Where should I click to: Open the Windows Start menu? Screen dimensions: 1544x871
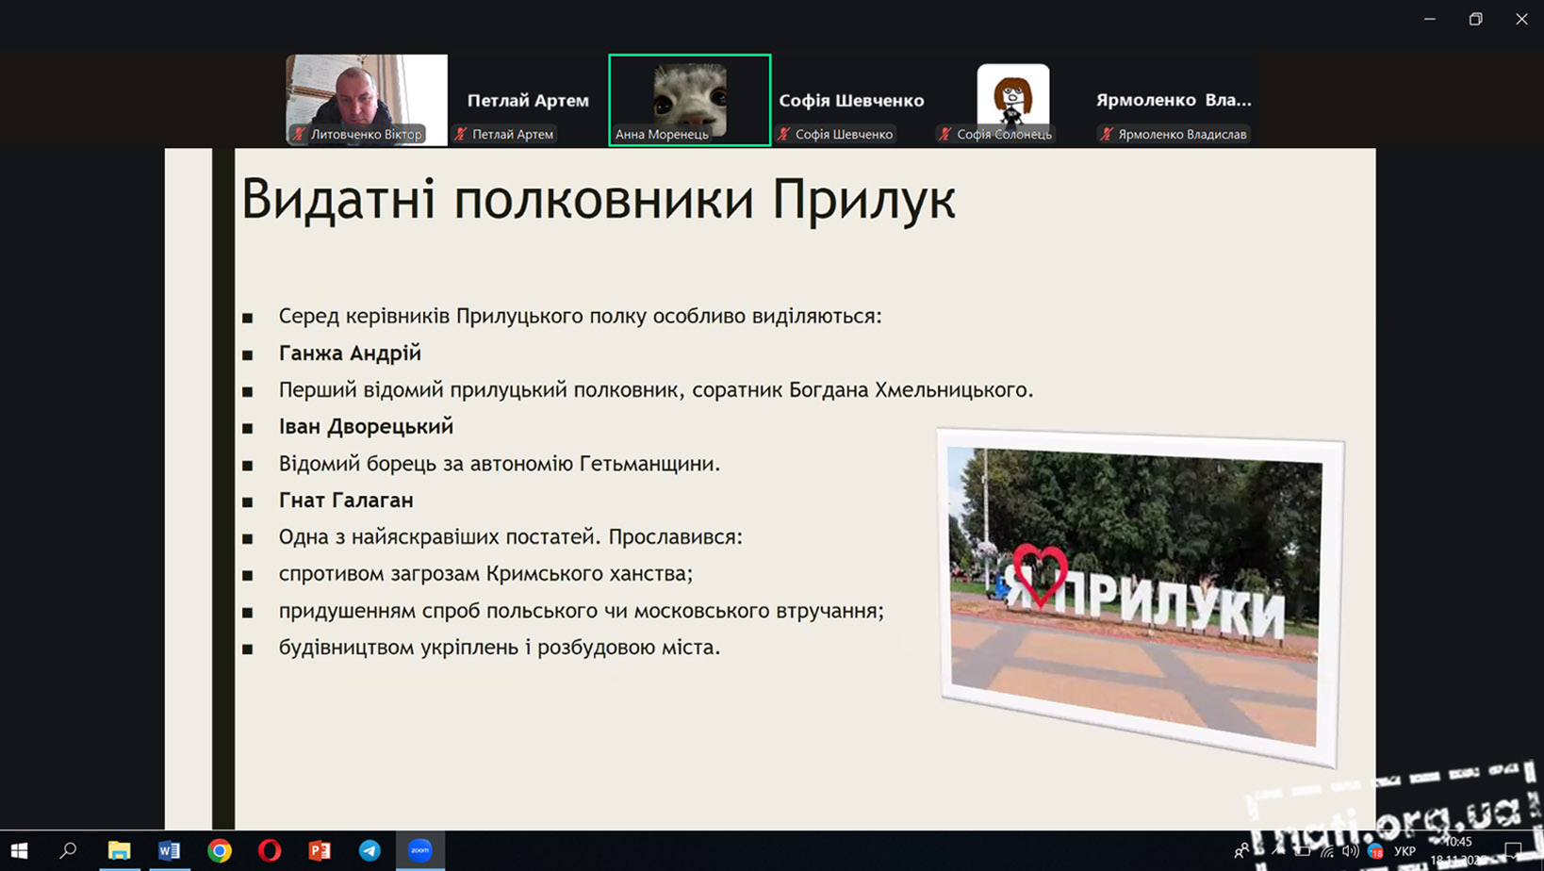[19, 850]
